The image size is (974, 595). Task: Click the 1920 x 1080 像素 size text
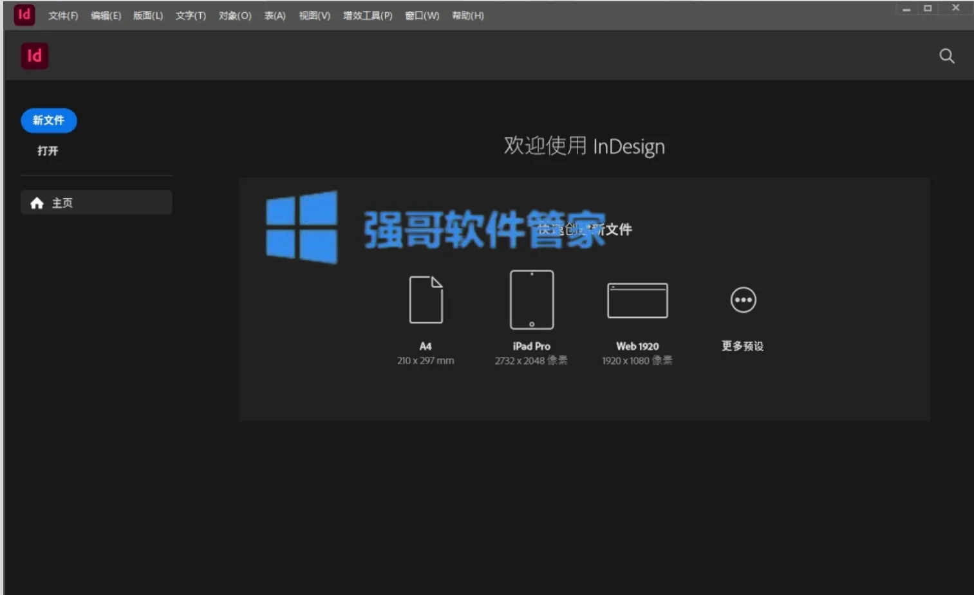tap(637, 361)
